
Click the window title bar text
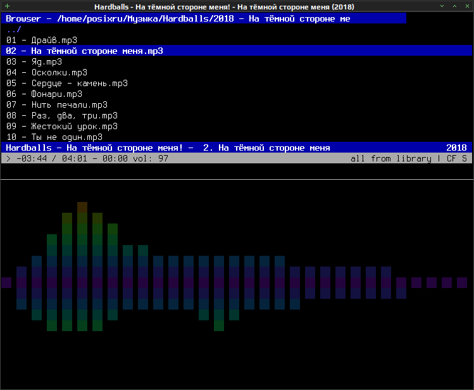pyautogui.click(x=224, y=7)
